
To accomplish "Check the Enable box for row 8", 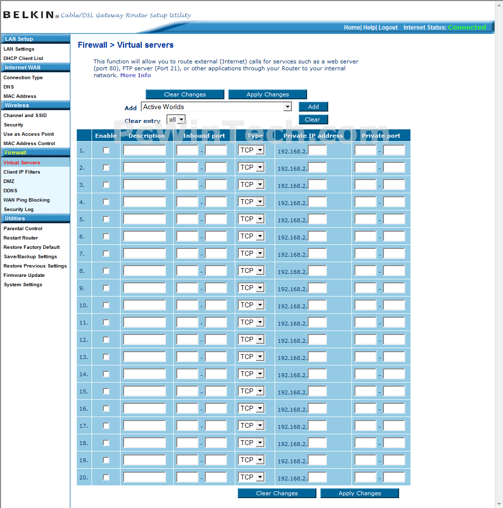I will [x=106, y=271].
